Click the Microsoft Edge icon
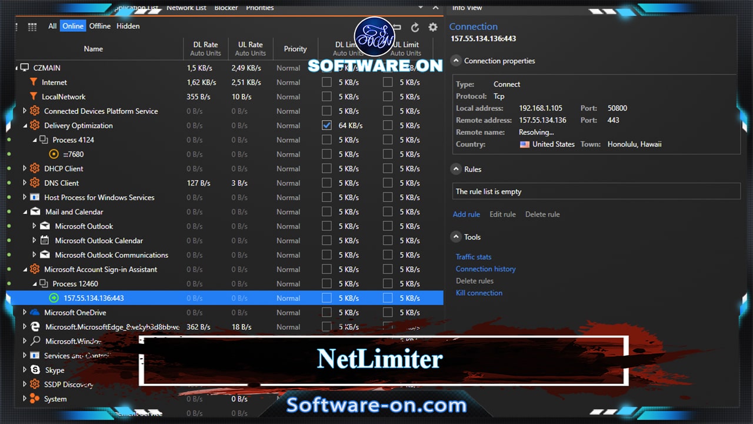The image size is (753, 424). click(x=35, y=327)
